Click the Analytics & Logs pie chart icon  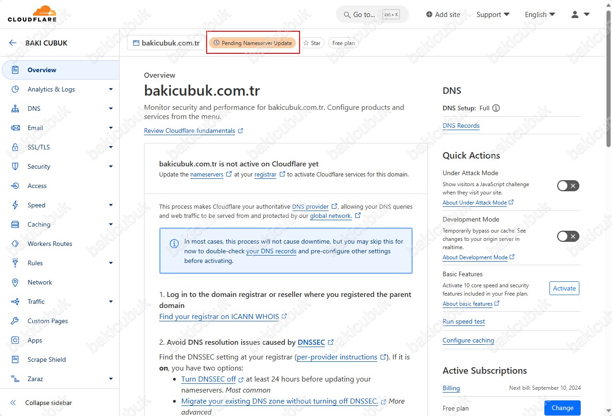coord(15,89)
